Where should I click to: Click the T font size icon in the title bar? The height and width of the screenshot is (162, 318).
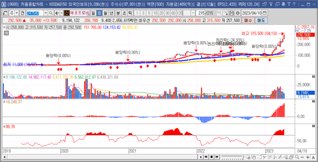pyautogui.click(x=289, y=4)
